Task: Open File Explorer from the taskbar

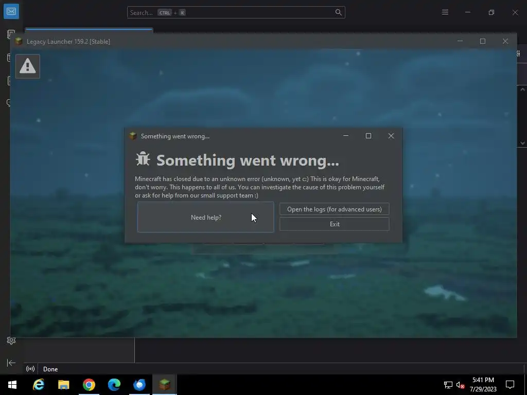Action: tap(63, 385)
